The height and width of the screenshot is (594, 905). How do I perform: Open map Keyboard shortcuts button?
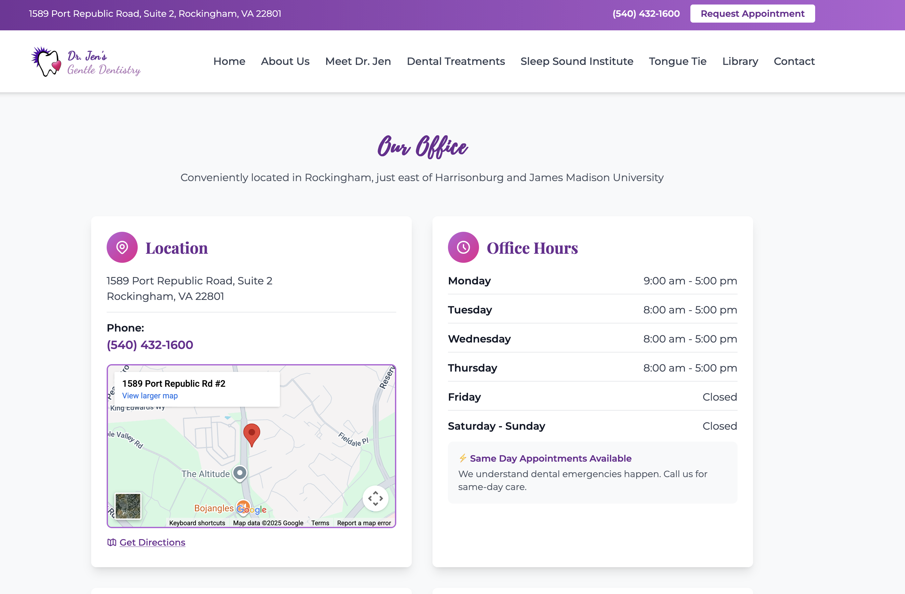coord(197,523)
